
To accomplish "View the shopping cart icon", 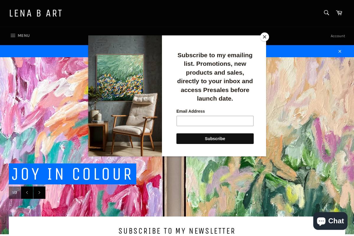I will [x=339, y=13].
